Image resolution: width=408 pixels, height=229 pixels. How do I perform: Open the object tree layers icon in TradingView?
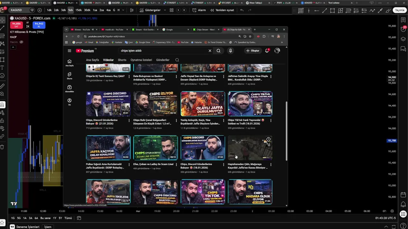pos(403,39)
